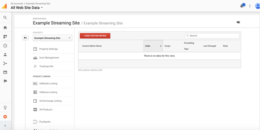Open Acquisition branching icon in sidebar
260x130 pixels.
(5, 63)
